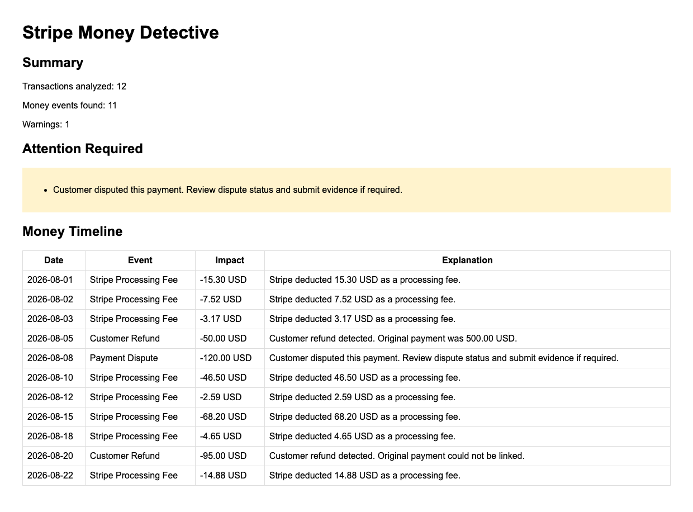Click the Impact column header
Screen dimensions: 693x512
point(230,260)
